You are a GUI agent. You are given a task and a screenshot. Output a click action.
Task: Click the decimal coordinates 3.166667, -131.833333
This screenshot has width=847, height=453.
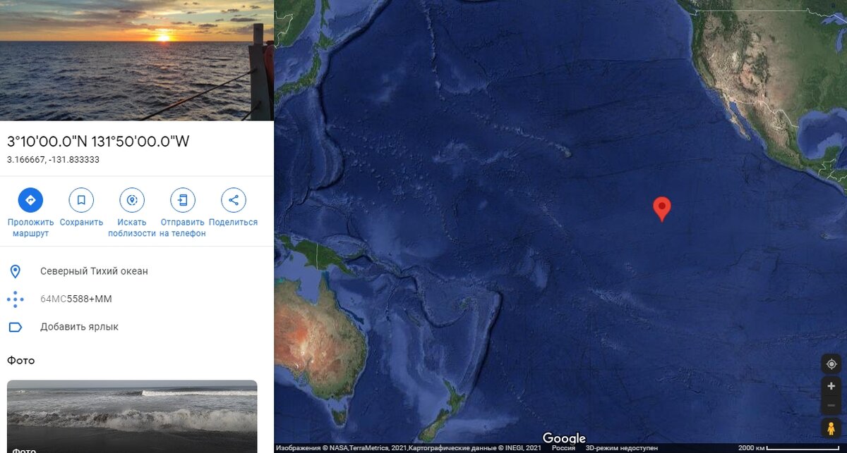coord(53,160)
